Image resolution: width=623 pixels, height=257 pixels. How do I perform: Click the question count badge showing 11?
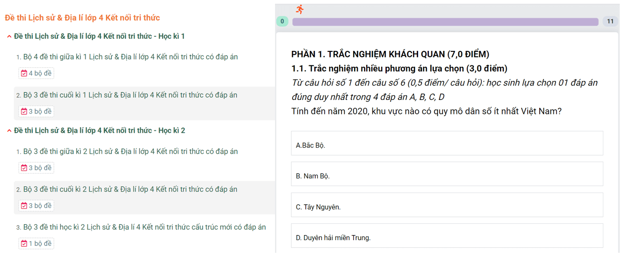[x=610, y=21]
